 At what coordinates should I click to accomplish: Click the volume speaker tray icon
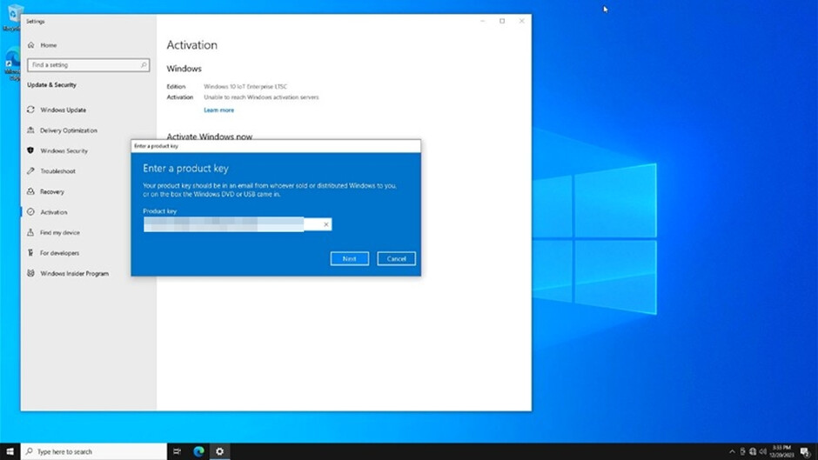pos(762,451)
